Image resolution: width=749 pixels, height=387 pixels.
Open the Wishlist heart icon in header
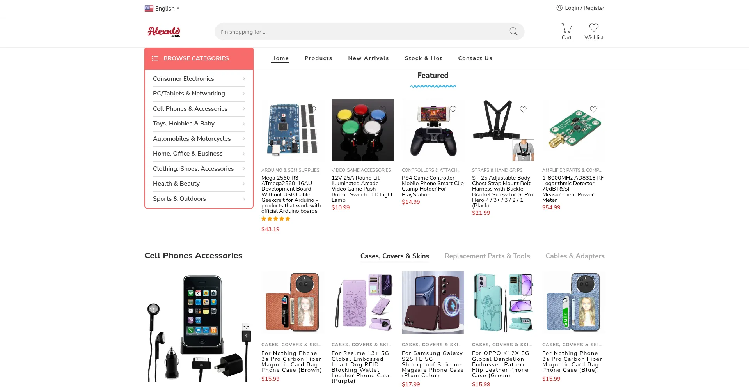pos(594,28)
